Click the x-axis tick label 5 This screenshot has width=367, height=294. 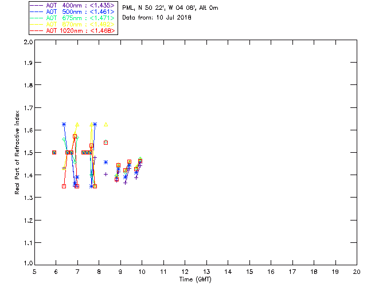34,272
